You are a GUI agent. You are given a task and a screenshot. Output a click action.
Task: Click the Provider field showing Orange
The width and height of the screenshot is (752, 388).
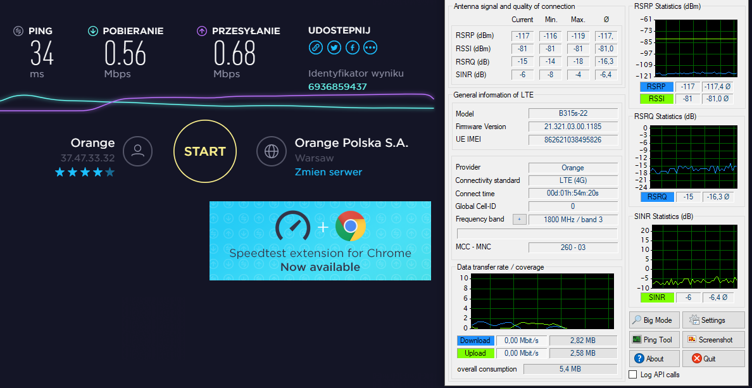pyautogui.click(x=573, y=168)
